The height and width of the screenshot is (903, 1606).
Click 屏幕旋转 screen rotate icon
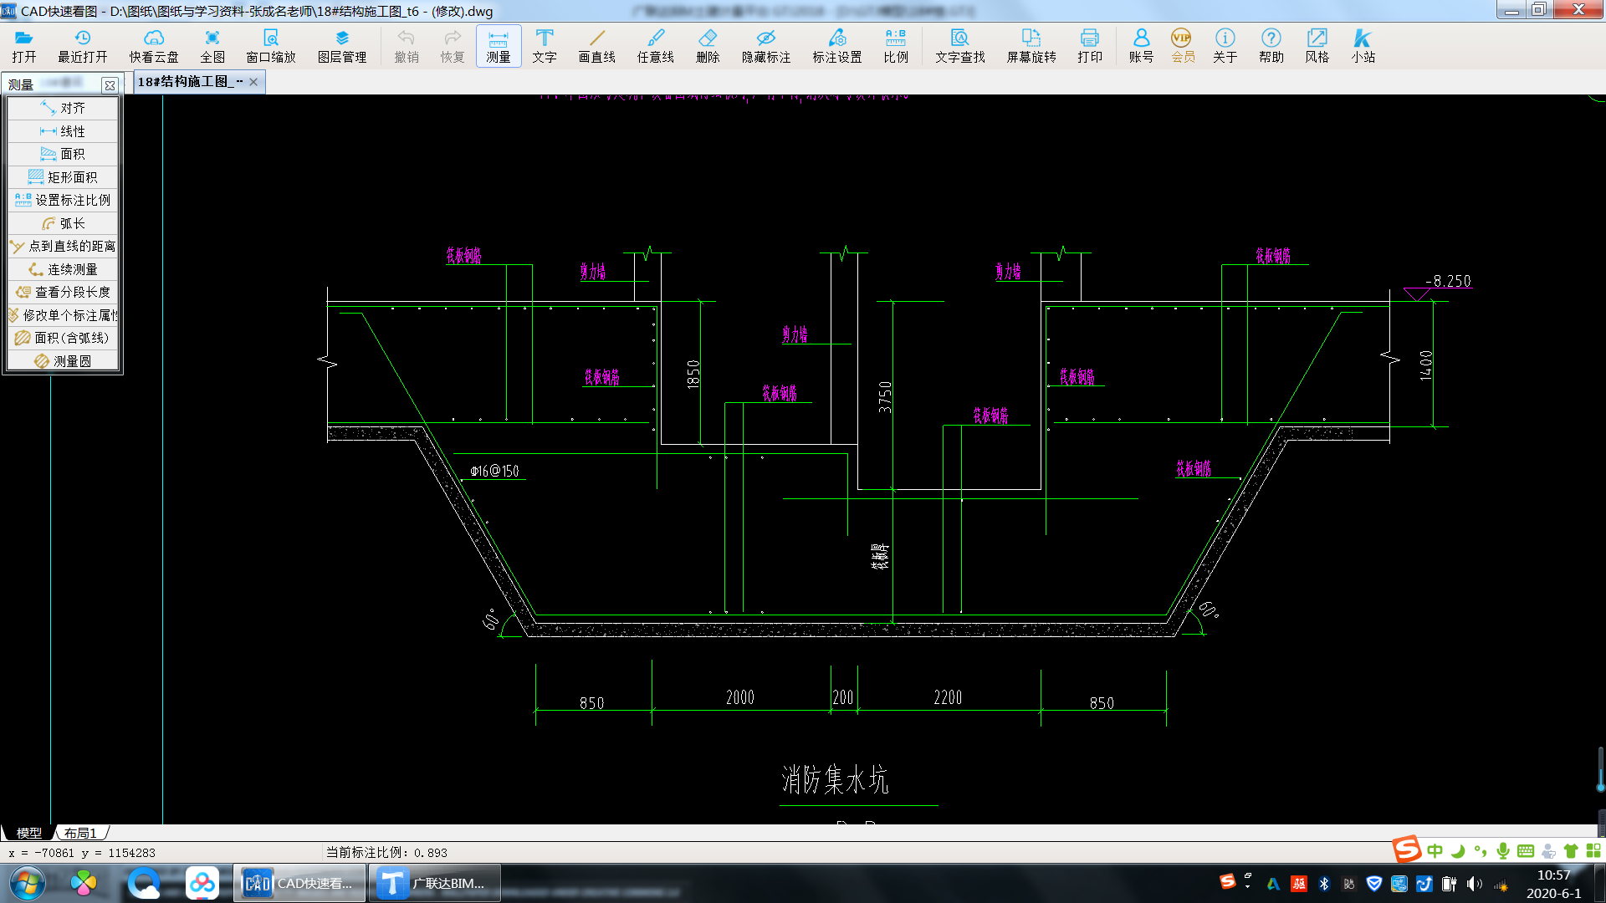1031,46
